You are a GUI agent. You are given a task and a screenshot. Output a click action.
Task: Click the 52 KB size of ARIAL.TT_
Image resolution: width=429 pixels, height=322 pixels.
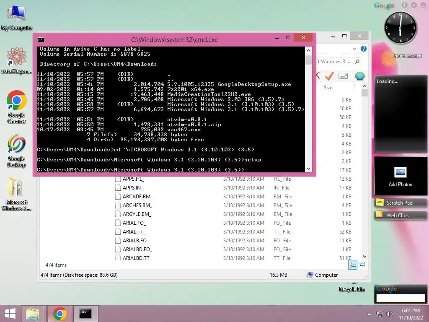[x=345, y=231]
